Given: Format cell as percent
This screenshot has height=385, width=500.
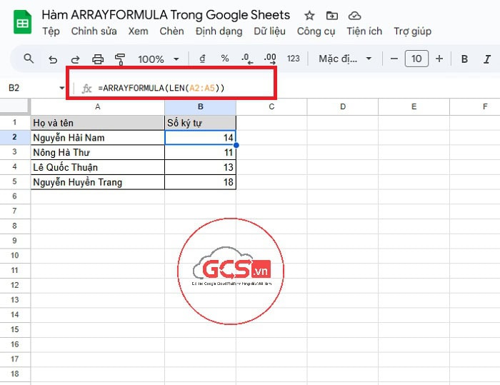Looking at the screenshot, I should [224, 59].
